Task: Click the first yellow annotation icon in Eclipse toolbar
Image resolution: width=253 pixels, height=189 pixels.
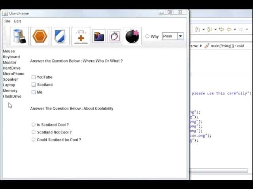Action: tap(197, 29)
